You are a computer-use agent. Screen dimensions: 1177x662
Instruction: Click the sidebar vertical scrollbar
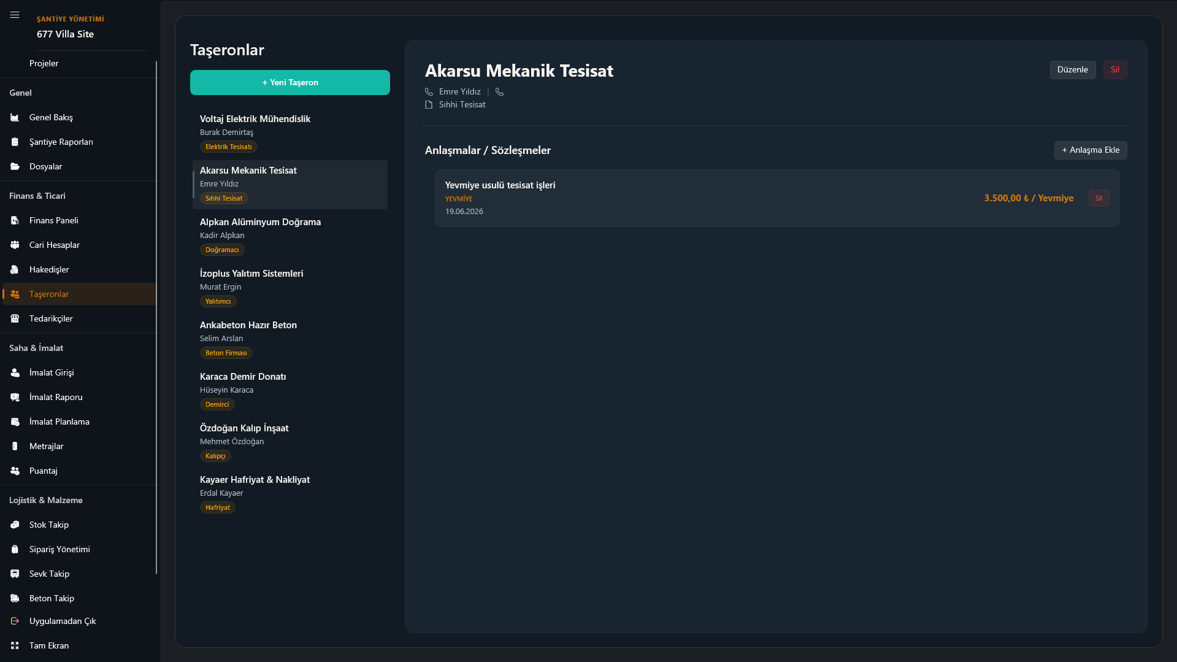click(156, 317)
